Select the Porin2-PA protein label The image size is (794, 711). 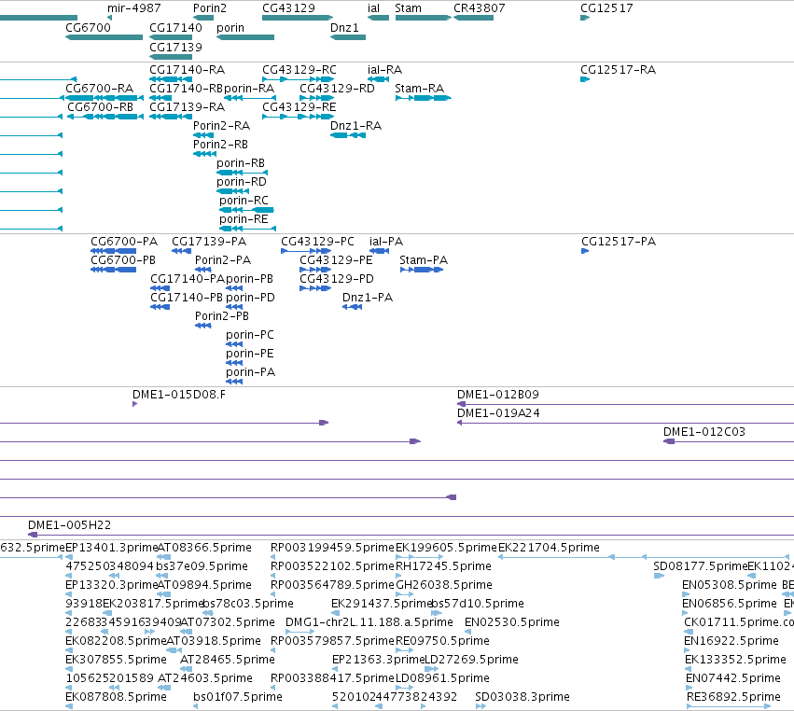pos(223,260)
